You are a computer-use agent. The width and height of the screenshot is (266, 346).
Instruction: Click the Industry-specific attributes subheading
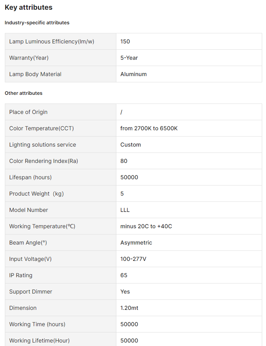(x=37, y=23)
